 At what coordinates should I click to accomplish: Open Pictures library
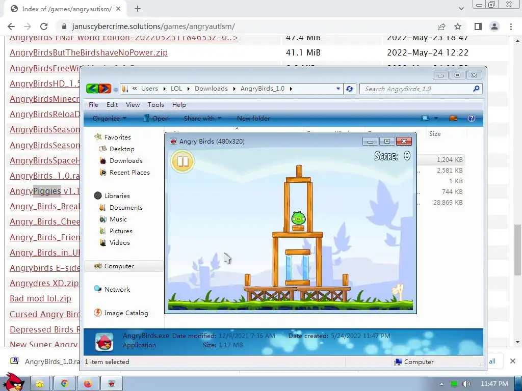pos(116,231)
